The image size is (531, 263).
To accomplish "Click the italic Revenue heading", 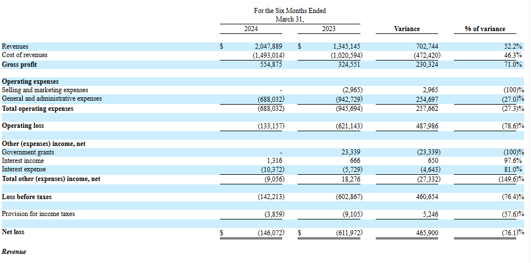I will click(14, 252).
